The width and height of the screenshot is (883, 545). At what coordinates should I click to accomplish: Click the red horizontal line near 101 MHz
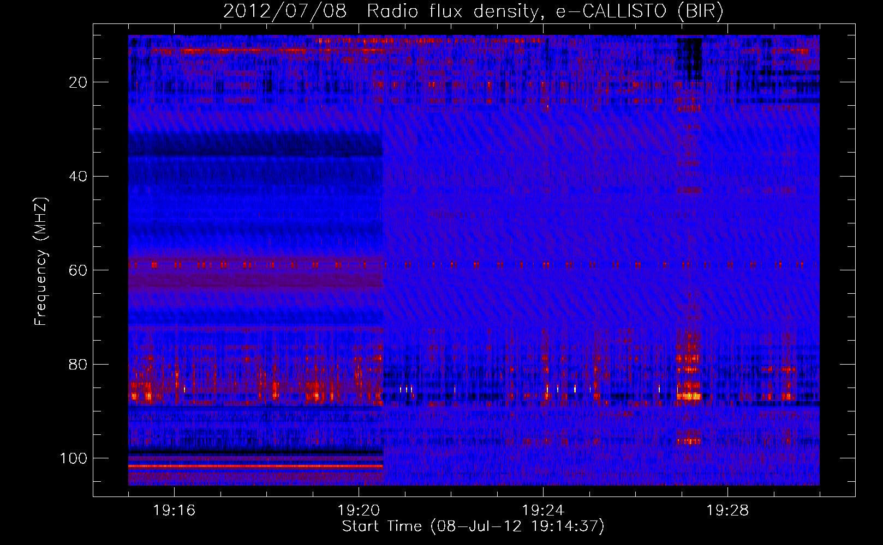[256, 467]
